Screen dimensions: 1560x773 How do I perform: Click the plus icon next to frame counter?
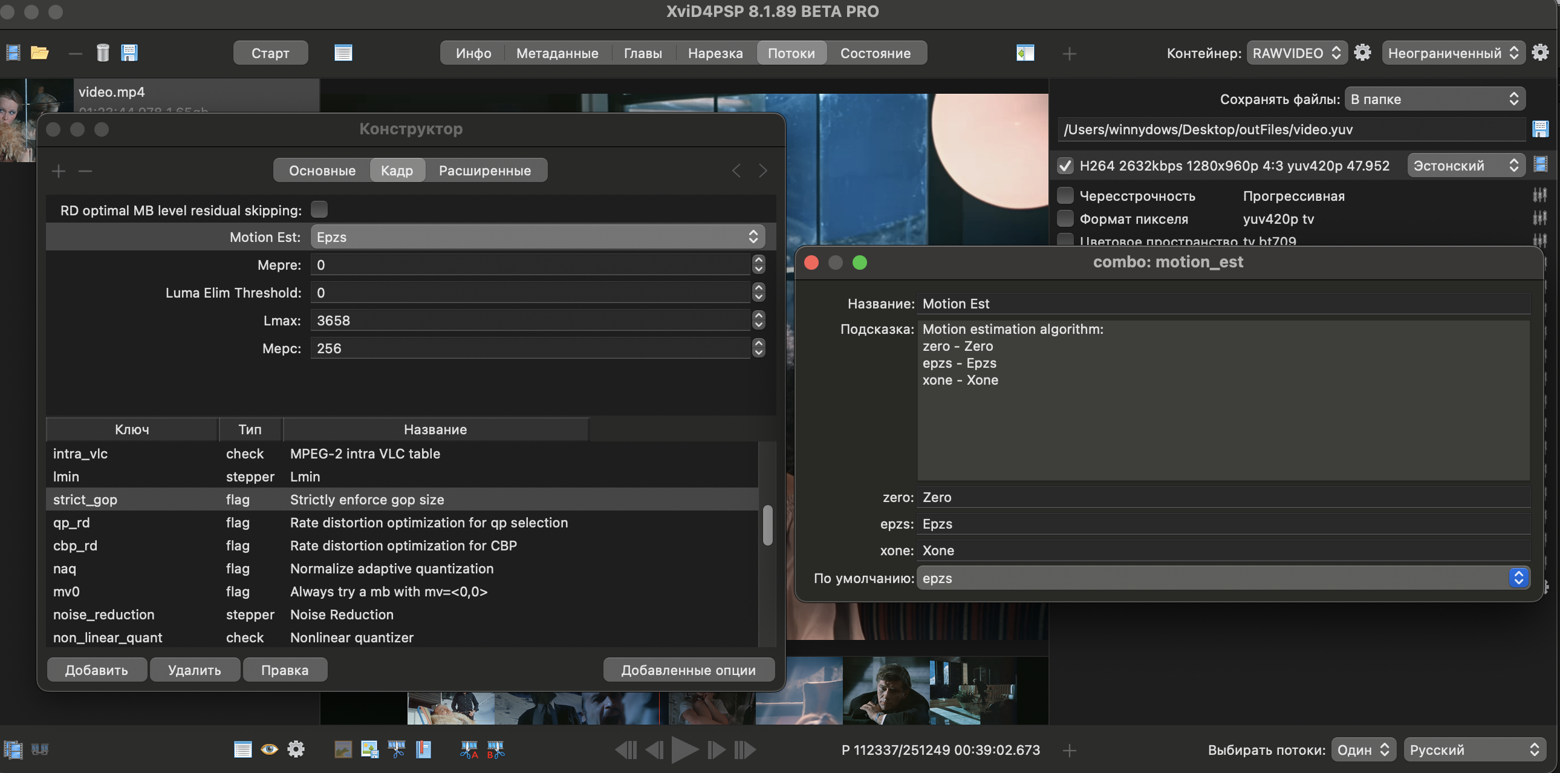pyautogui.click(x=1070, y=751)
